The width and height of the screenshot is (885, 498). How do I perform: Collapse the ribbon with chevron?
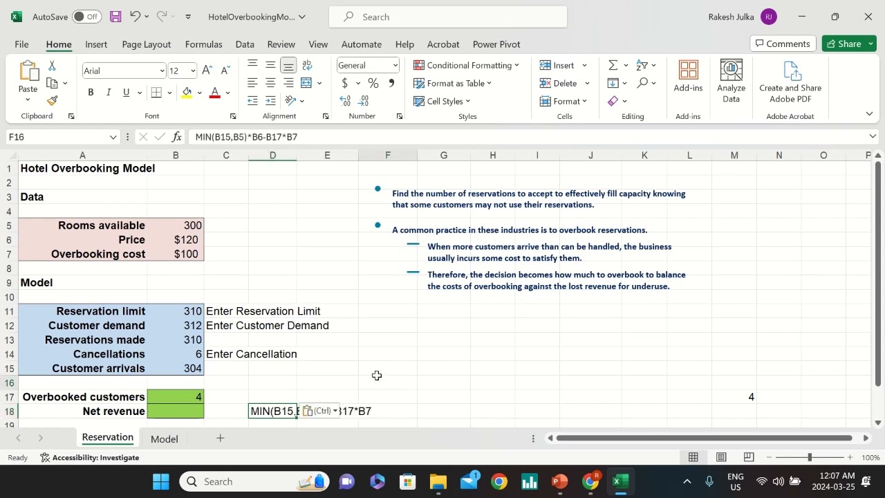pos(869,113)
